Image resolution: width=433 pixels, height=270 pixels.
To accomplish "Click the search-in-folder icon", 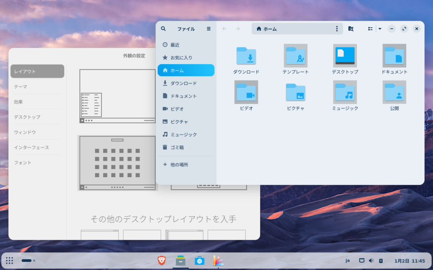I will pos(351,29).
